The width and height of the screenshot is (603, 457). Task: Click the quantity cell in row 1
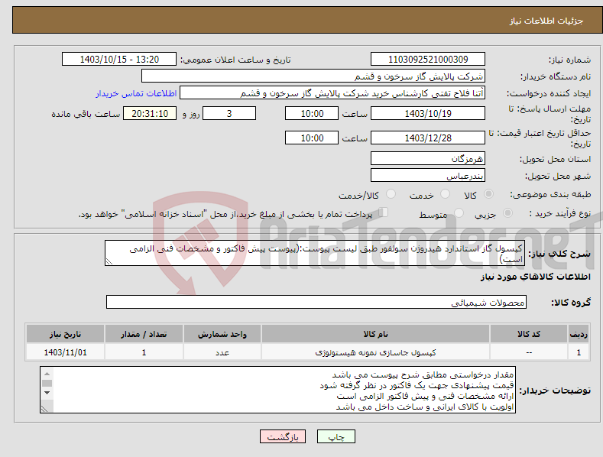(144, 352)
